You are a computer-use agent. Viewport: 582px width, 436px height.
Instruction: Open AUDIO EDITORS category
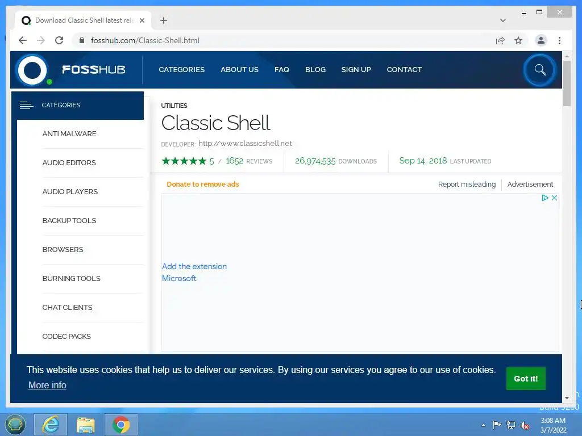coord(69,163)
